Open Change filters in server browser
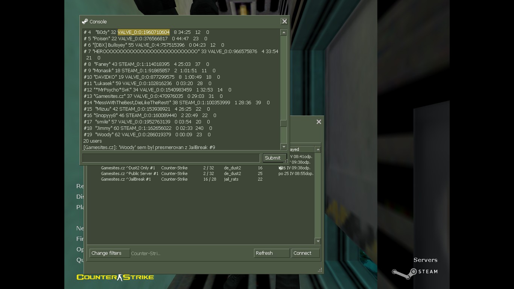The height and width of the screenshot is (289, 514). pos(109,253)
